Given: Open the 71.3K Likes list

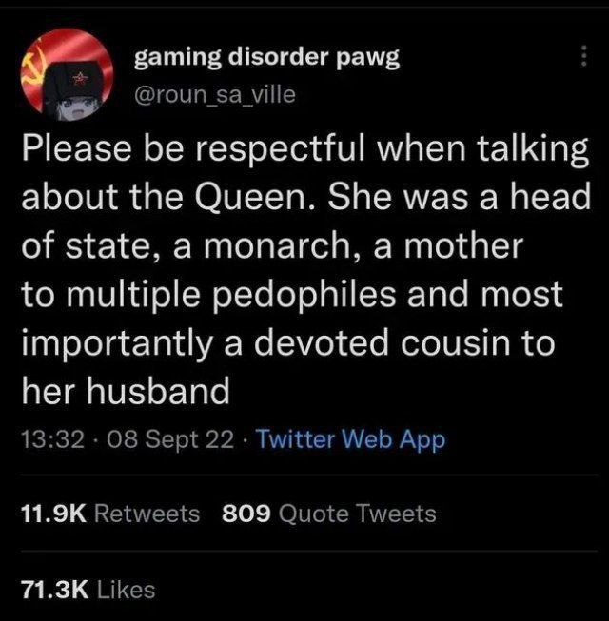Looking at the screenshot, I should click(x=88, y=590).
